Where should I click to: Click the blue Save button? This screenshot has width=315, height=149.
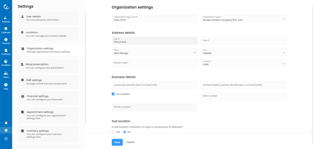click(117, 142)
